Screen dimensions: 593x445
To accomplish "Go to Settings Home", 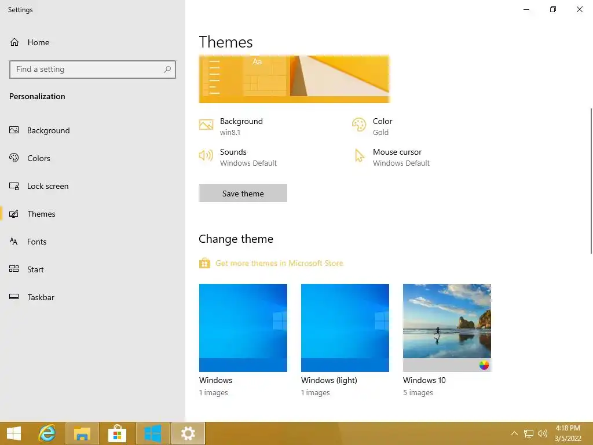I will [x=93, y=42].
